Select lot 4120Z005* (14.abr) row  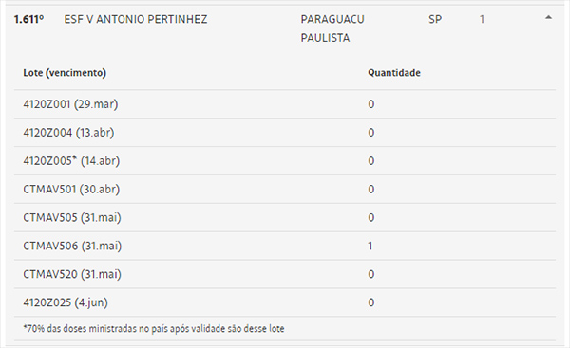285,161
